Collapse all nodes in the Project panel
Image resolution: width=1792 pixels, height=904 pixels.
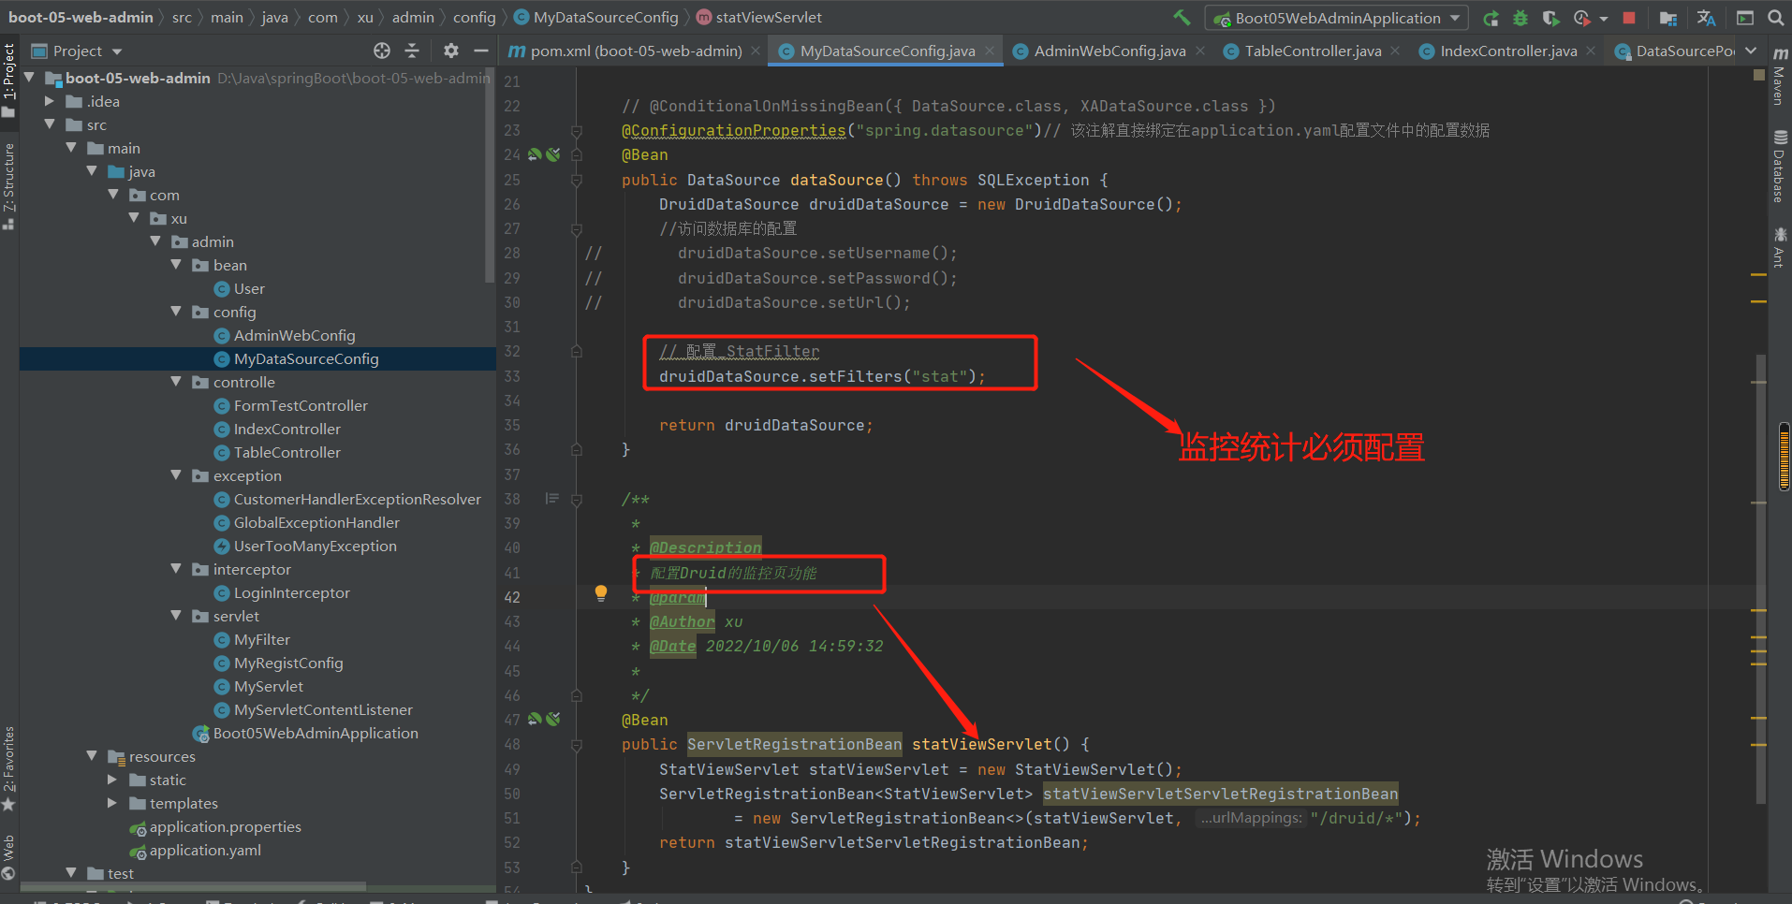coord(412,51)
